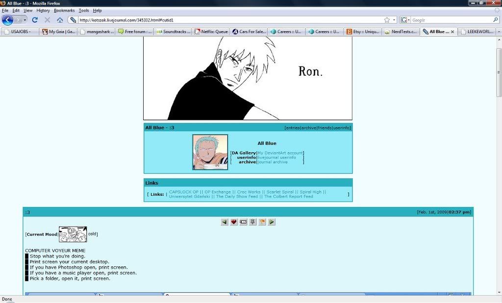Open the History menu
Image resolution: width=502 pixels, height=303 pixels.
click(x=43, y=11)
